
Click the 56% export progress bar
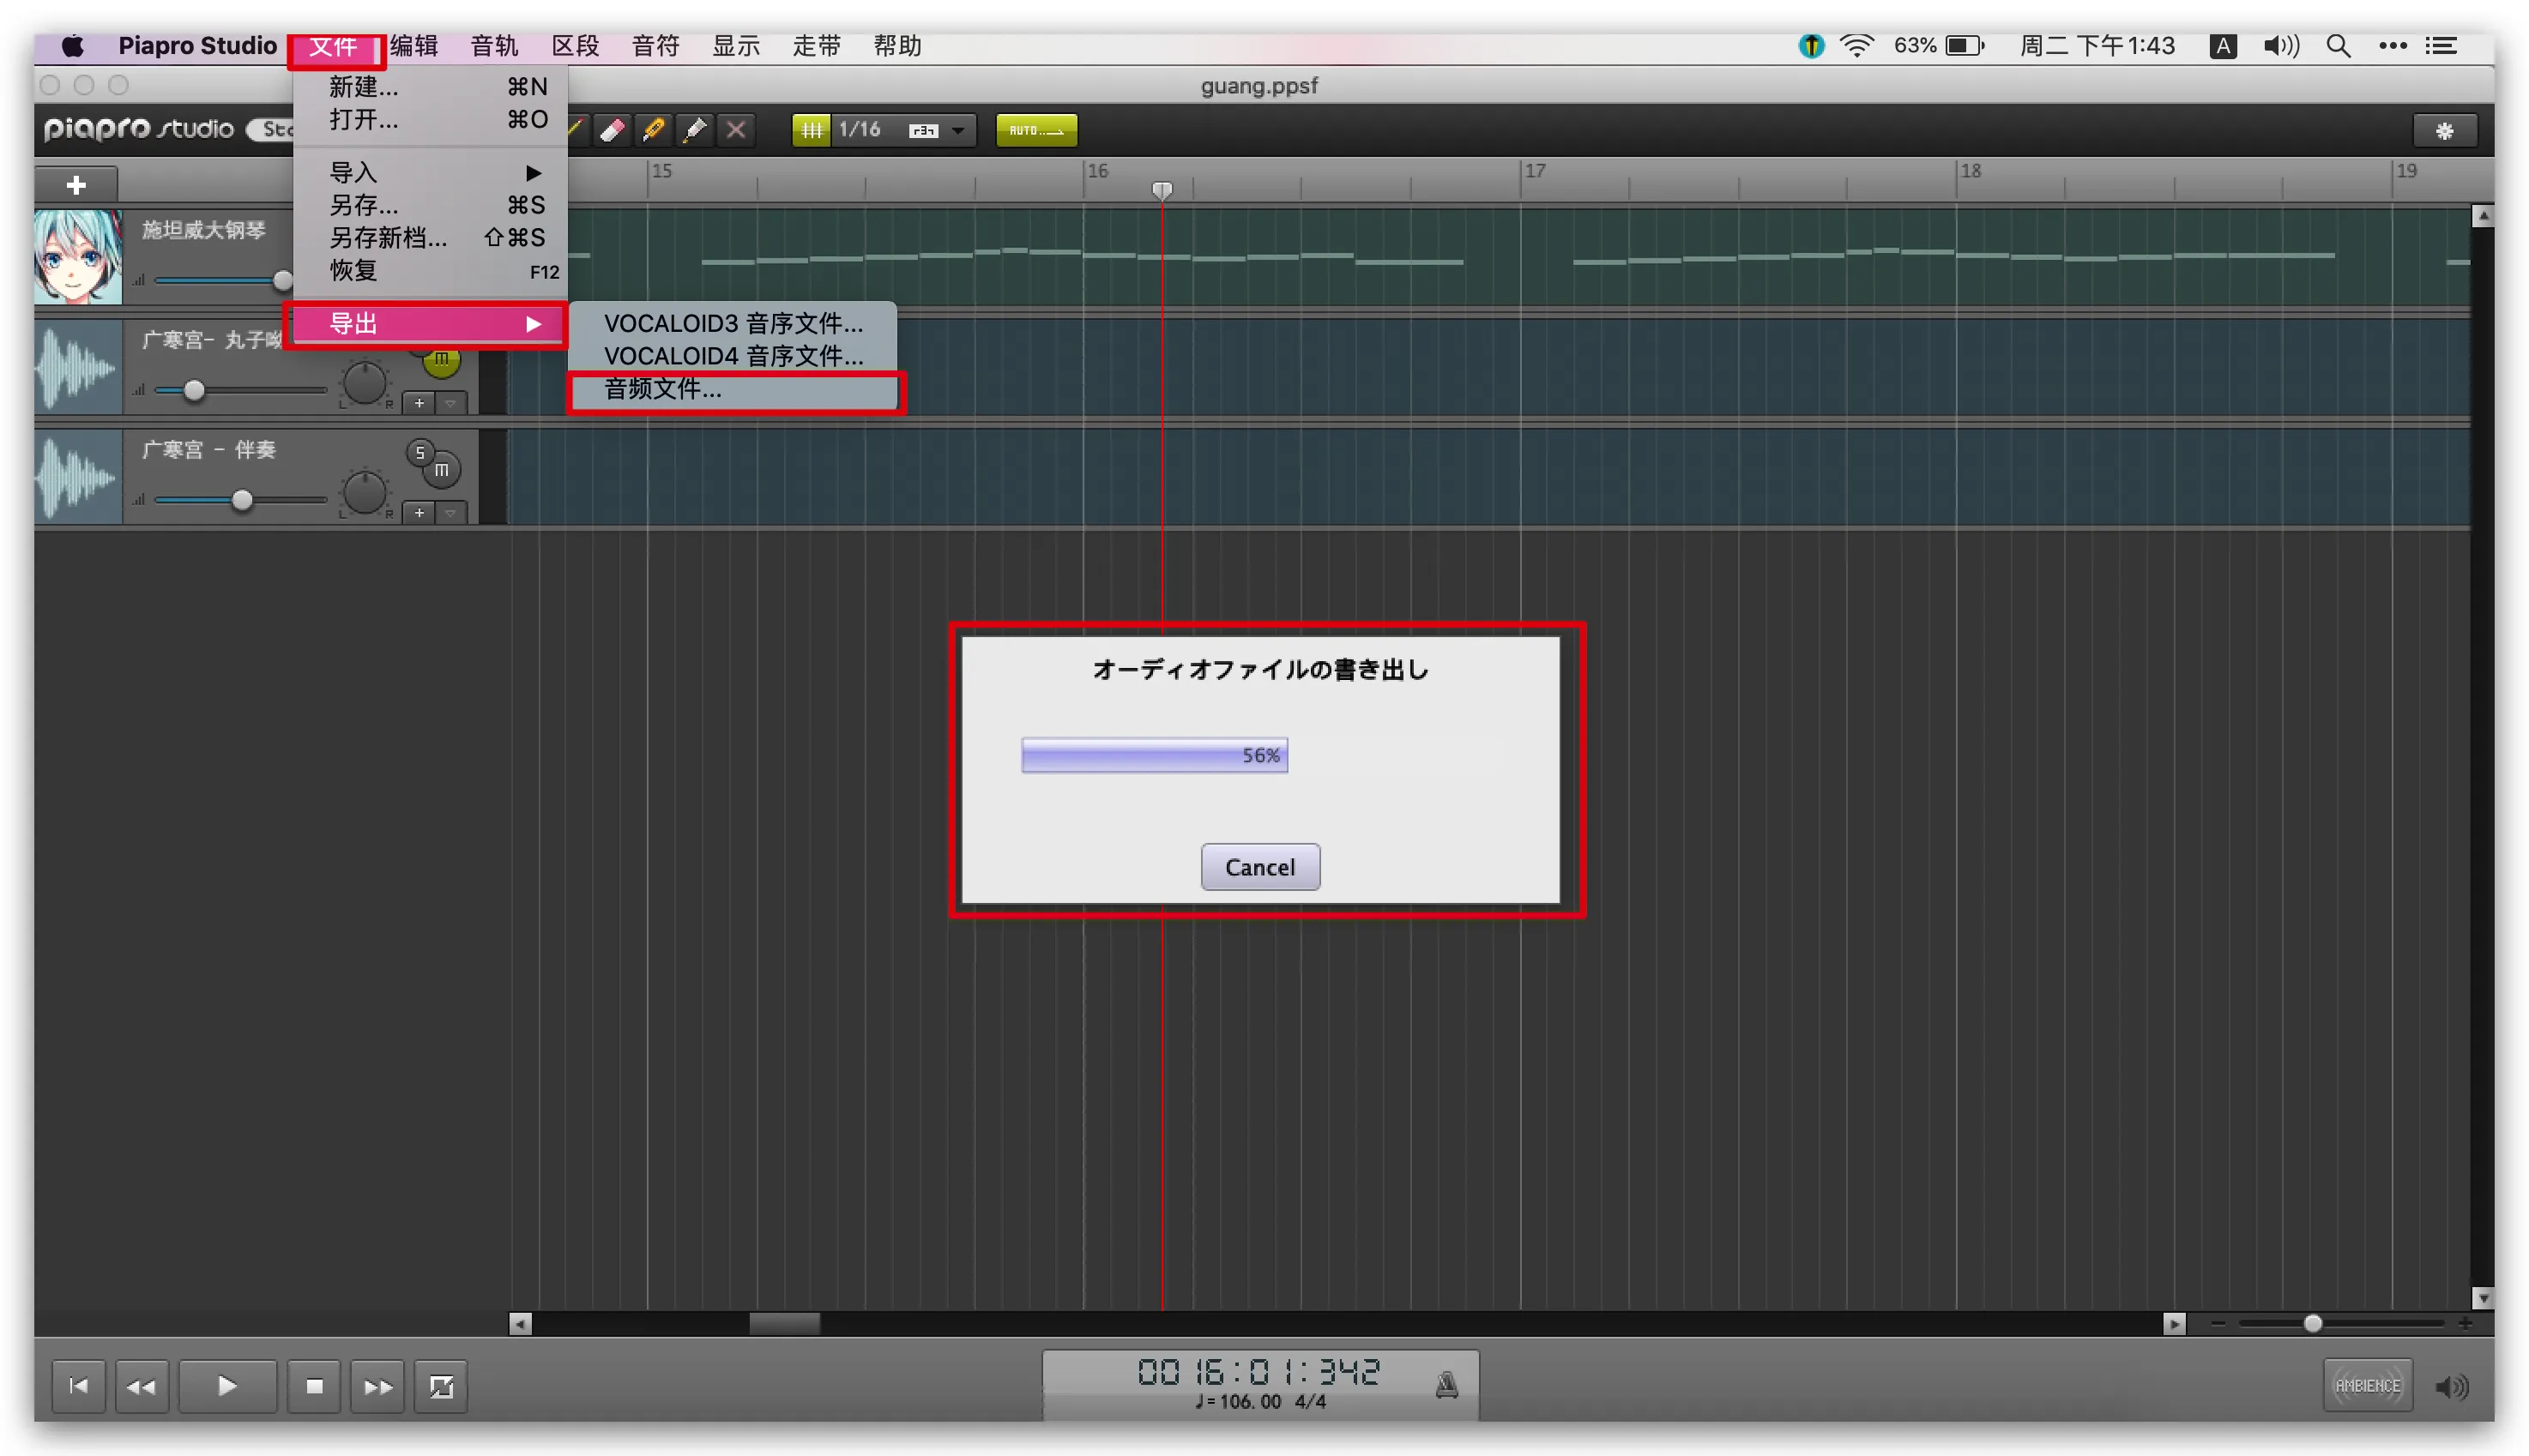(1155, 755)
